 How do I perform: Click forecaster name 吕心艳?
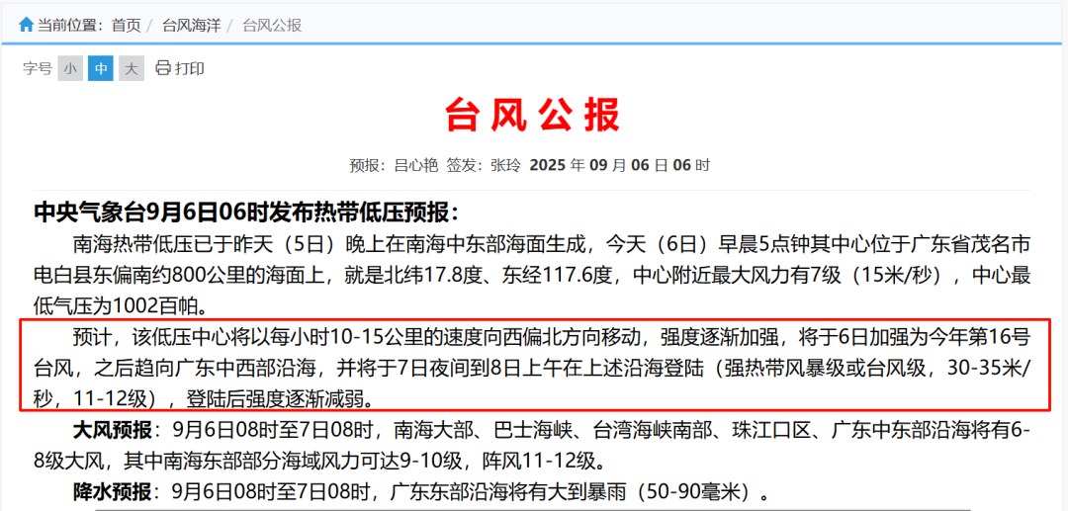pyautogui.click(x=416, y=165)
